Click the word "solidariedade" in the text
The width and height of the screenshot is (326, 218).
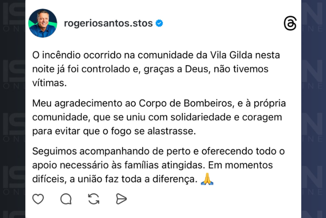coord(198,117)
